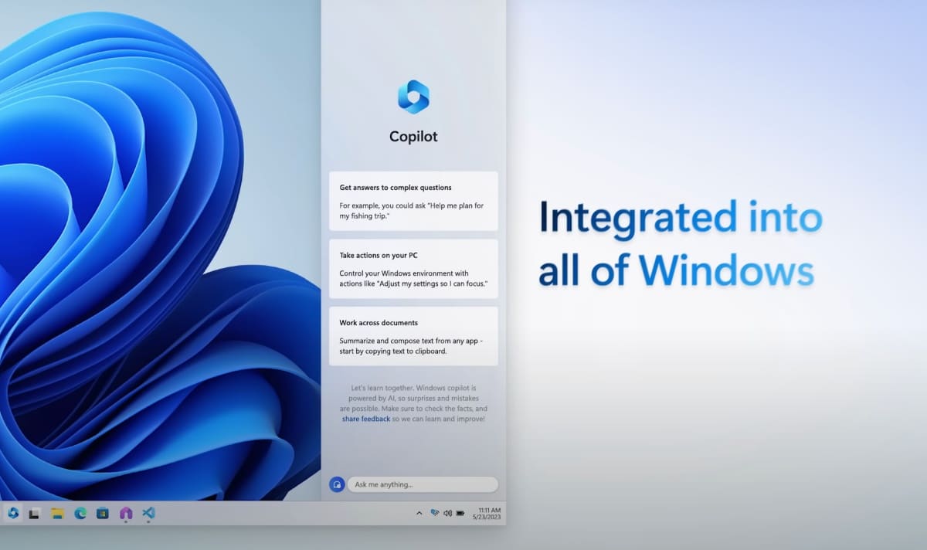The height and width of the screenshot is (550, 927).
Task: Click the "share feedback" link
Action: [x=366, y=419]
